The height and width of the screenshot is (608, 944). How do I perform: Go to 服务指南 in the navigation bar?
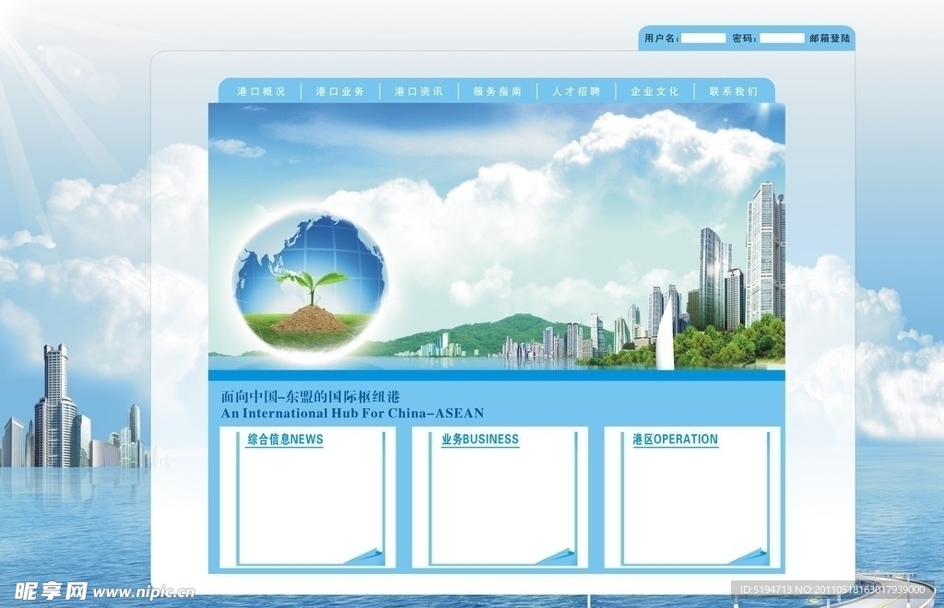pos(497,91)
